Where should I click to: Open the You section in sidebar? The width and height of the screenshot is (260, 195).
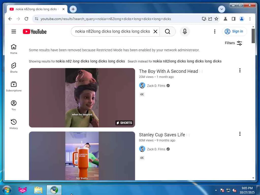[14, 105]
